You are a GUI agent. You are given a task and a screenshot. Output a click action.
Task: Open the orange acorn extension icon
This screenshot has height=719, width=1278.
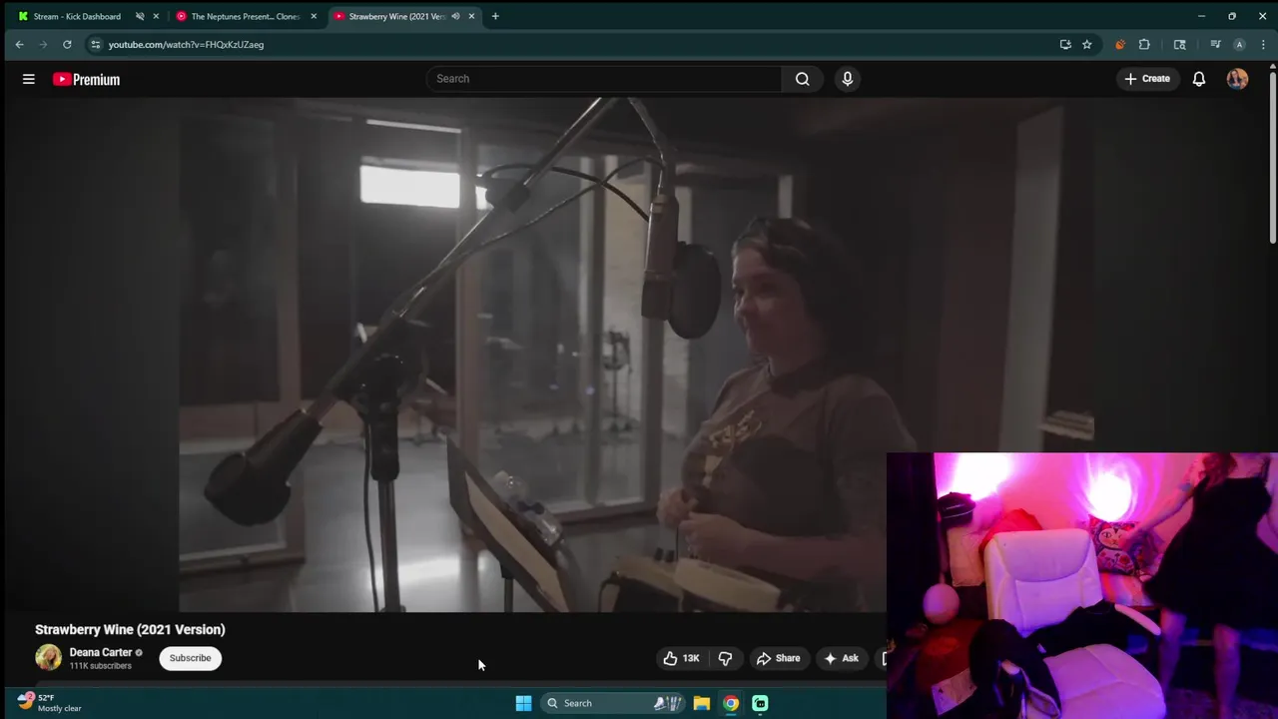click(1119, 44)
